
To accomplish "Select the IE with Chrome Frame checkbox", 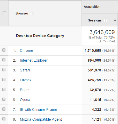I will (x=4, y=109).
